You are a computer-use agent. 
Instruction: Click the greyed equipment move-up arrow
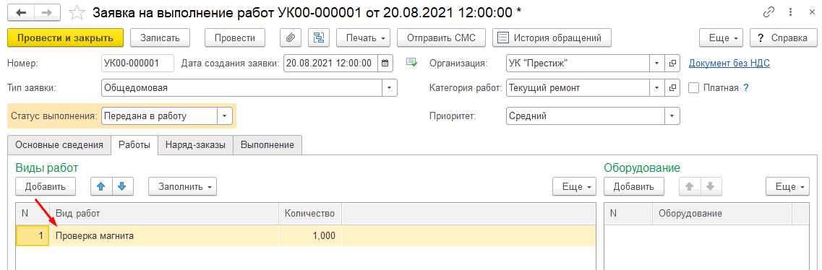(690, 186)
